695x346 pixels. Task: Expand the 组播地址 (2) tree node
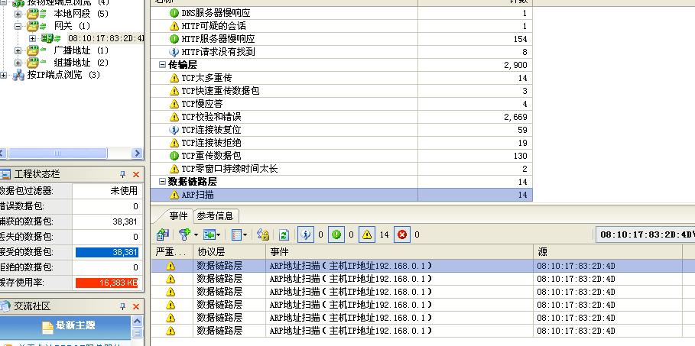point(18,63)
